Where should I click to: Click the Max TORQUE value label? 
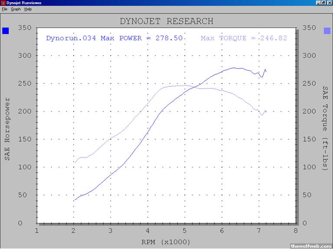tap(244, 38)
